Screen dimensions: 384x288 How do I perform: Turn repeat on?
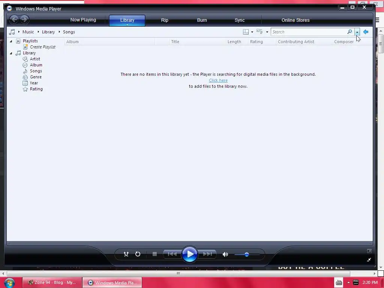click(138, 254)
